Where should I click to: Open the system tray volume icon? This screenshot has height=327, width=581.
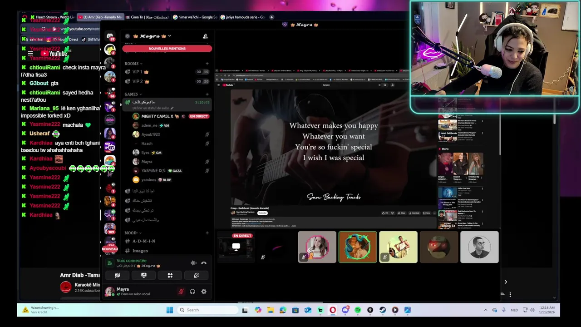[x=532, y=310]
